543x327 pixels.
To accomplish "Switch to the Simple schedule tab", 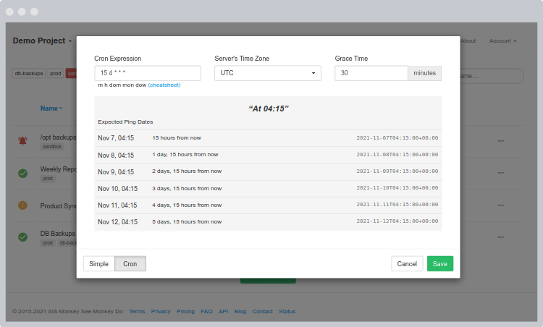I will click(x=98, y=263).
